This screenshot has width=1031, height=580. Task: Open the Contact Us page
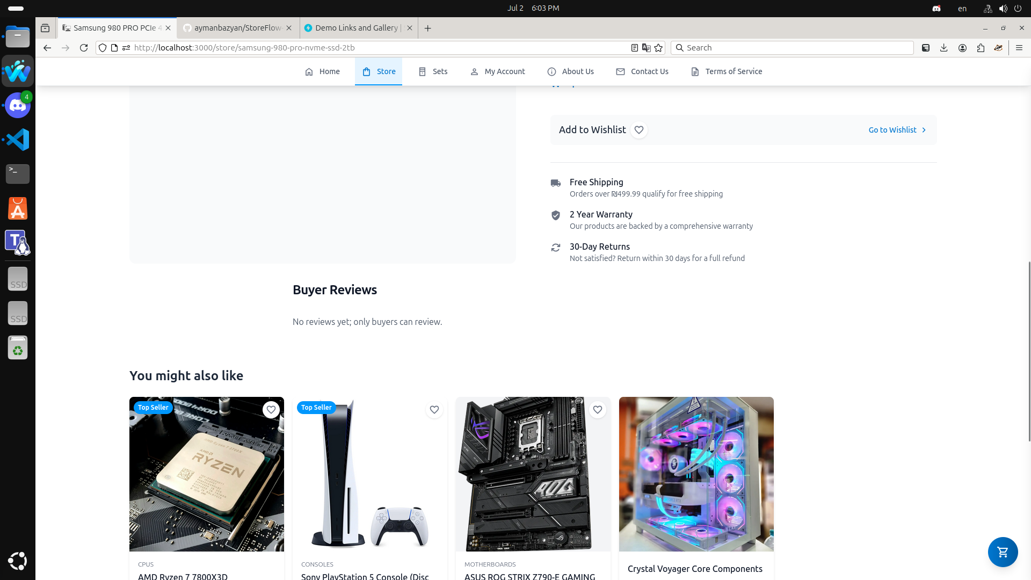[642, 71]
